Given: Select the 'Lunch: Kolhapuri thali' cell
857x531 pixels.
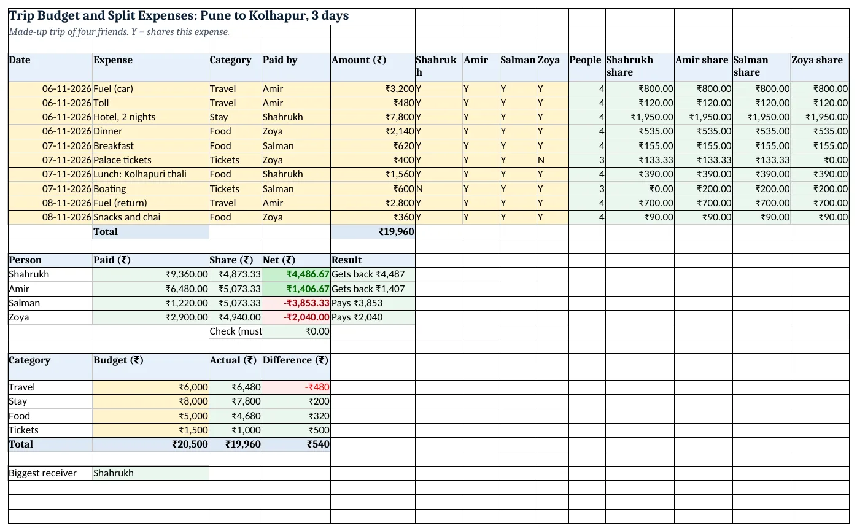Looking at the screenshot, I should click(151, 174).
